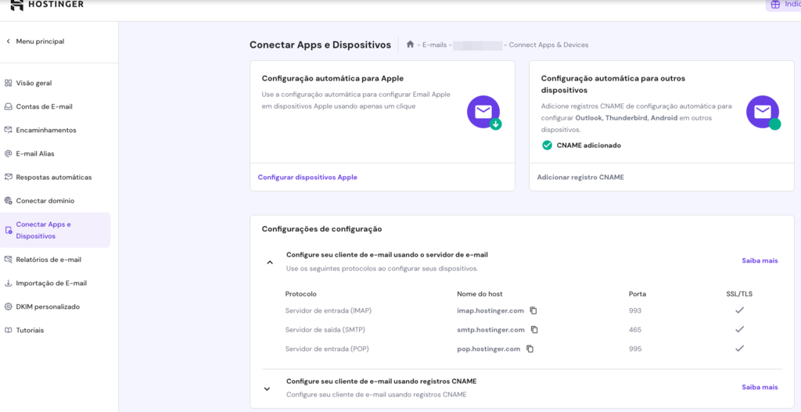This screenshot has width=801, height=412.
Task: Click the Contas de E-mail inbox icon
Action: coord(8,106)
